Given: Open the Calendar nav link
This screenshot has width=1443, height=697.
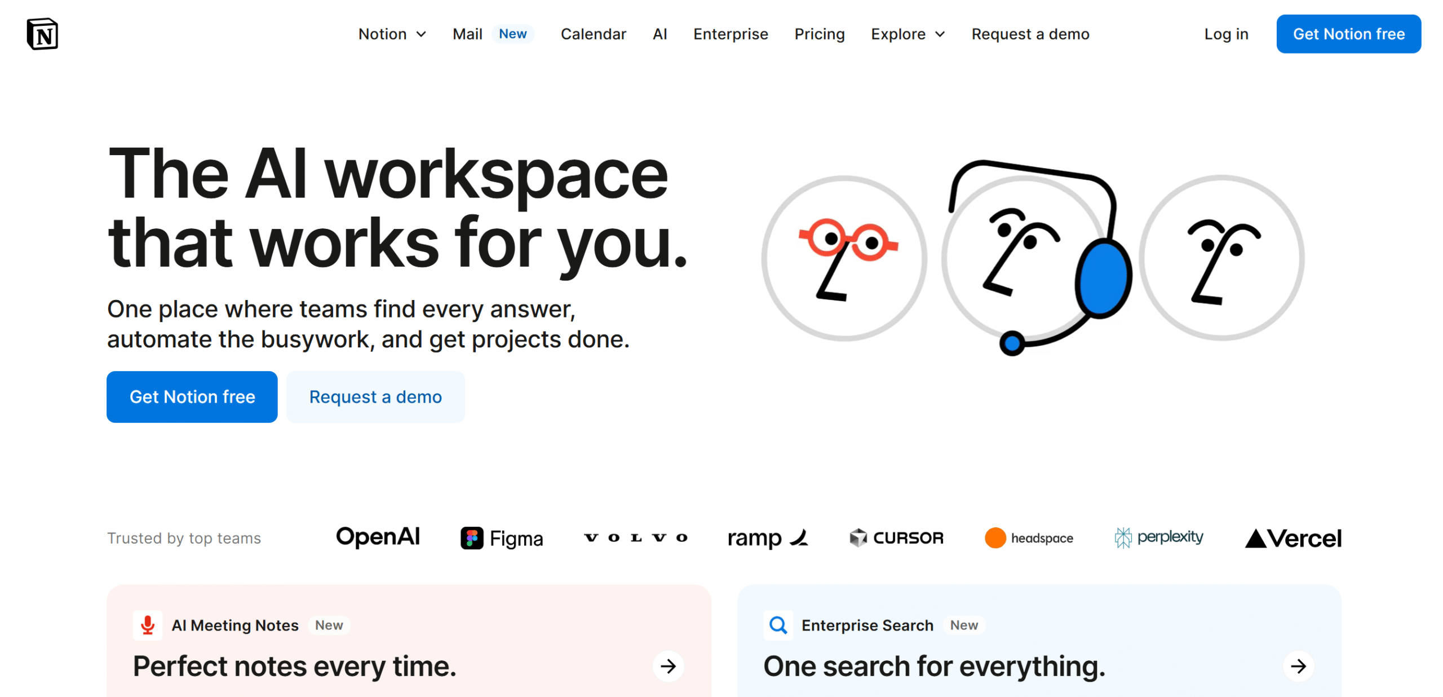Looking at the screenshot, I should pyautogui.click(x=593, y=34).
